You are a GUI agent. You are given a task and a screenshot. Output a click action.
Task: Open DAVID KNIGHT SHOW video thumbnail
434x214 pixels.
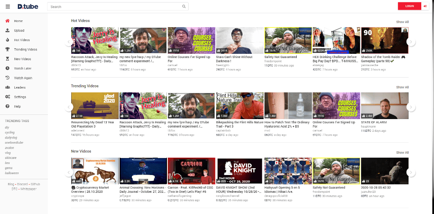pos(240,171)
